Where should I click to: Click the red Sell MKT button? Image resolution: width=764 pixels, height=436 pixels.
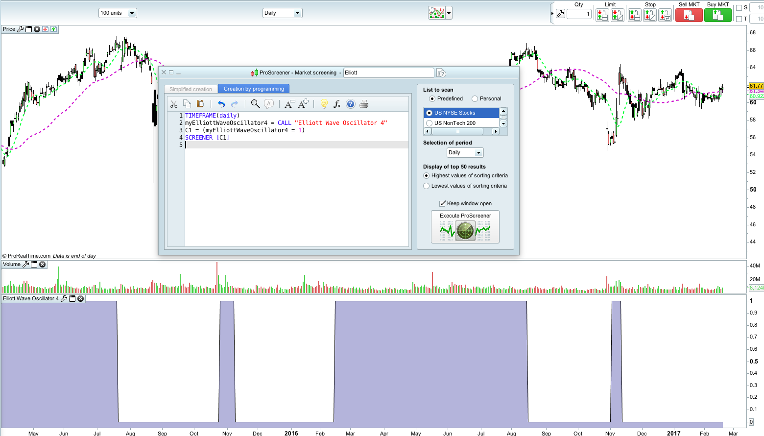689,16
